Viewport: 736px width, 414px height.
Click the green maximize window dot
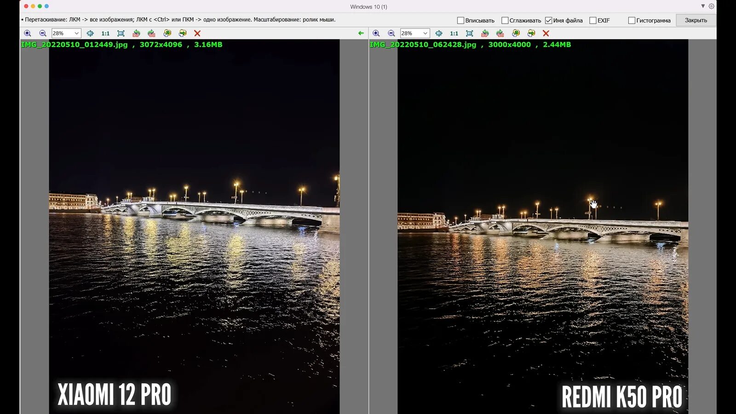click(x=40, y=6)
